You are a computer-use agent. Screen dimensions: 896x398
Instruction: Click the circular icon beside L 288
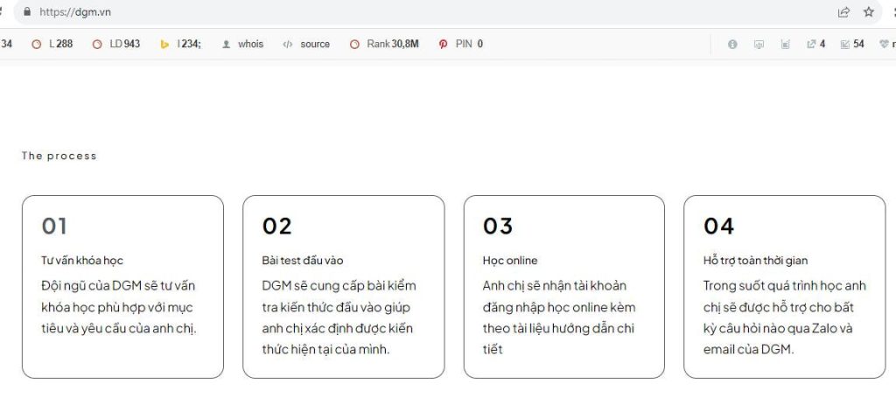click(37, 44)
